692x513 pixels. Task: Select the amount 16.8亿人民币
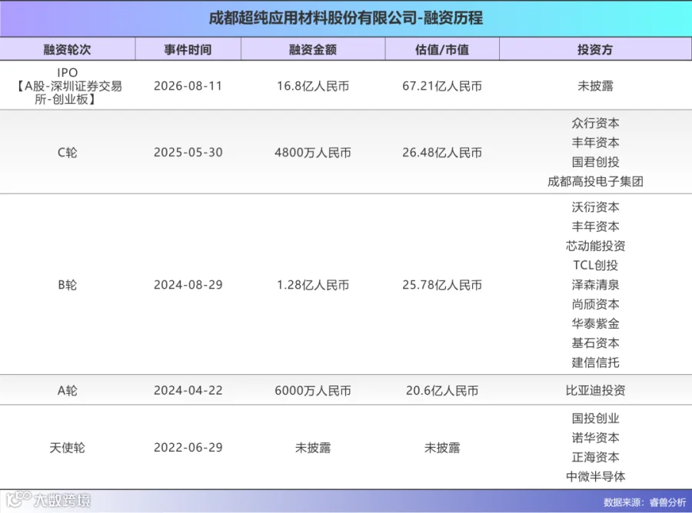313,86
